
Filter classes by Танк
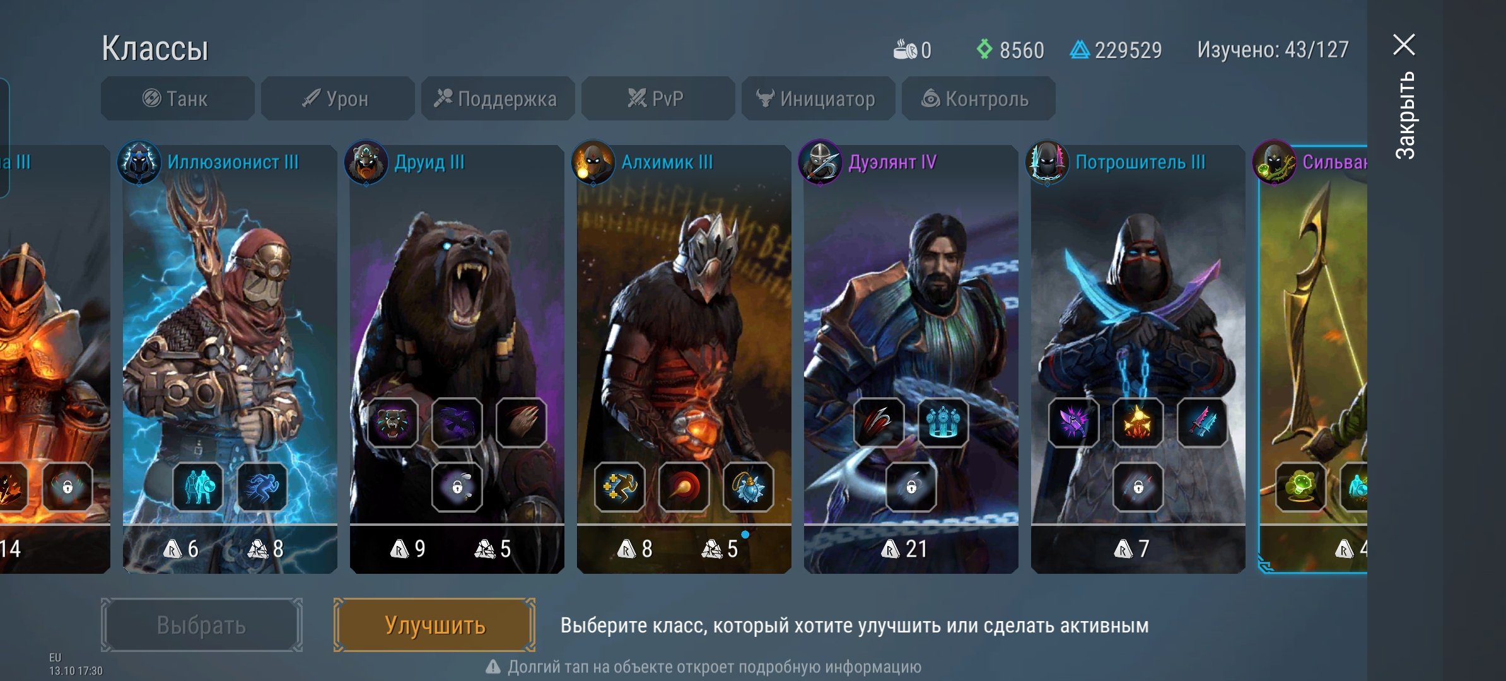(178, 98)
